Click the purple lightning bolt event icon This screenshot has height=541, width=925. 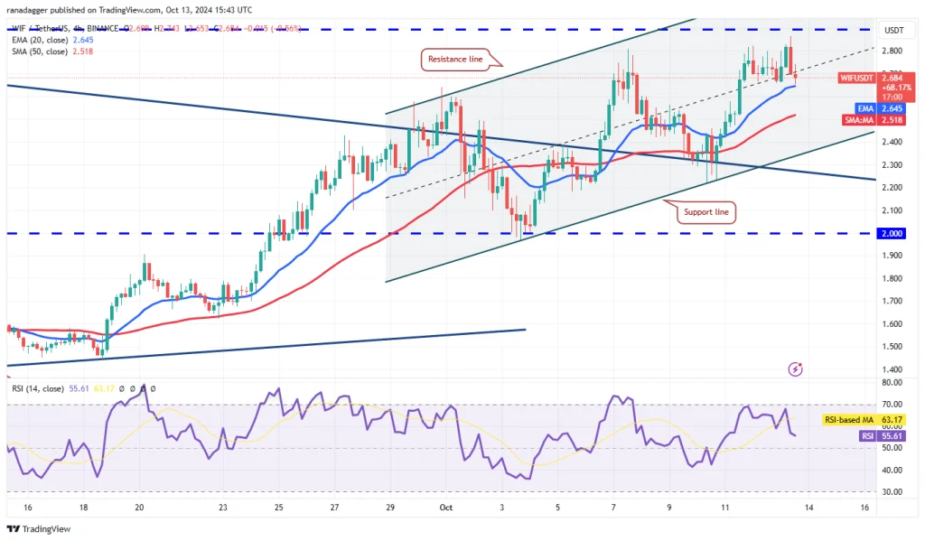[795, 369]
